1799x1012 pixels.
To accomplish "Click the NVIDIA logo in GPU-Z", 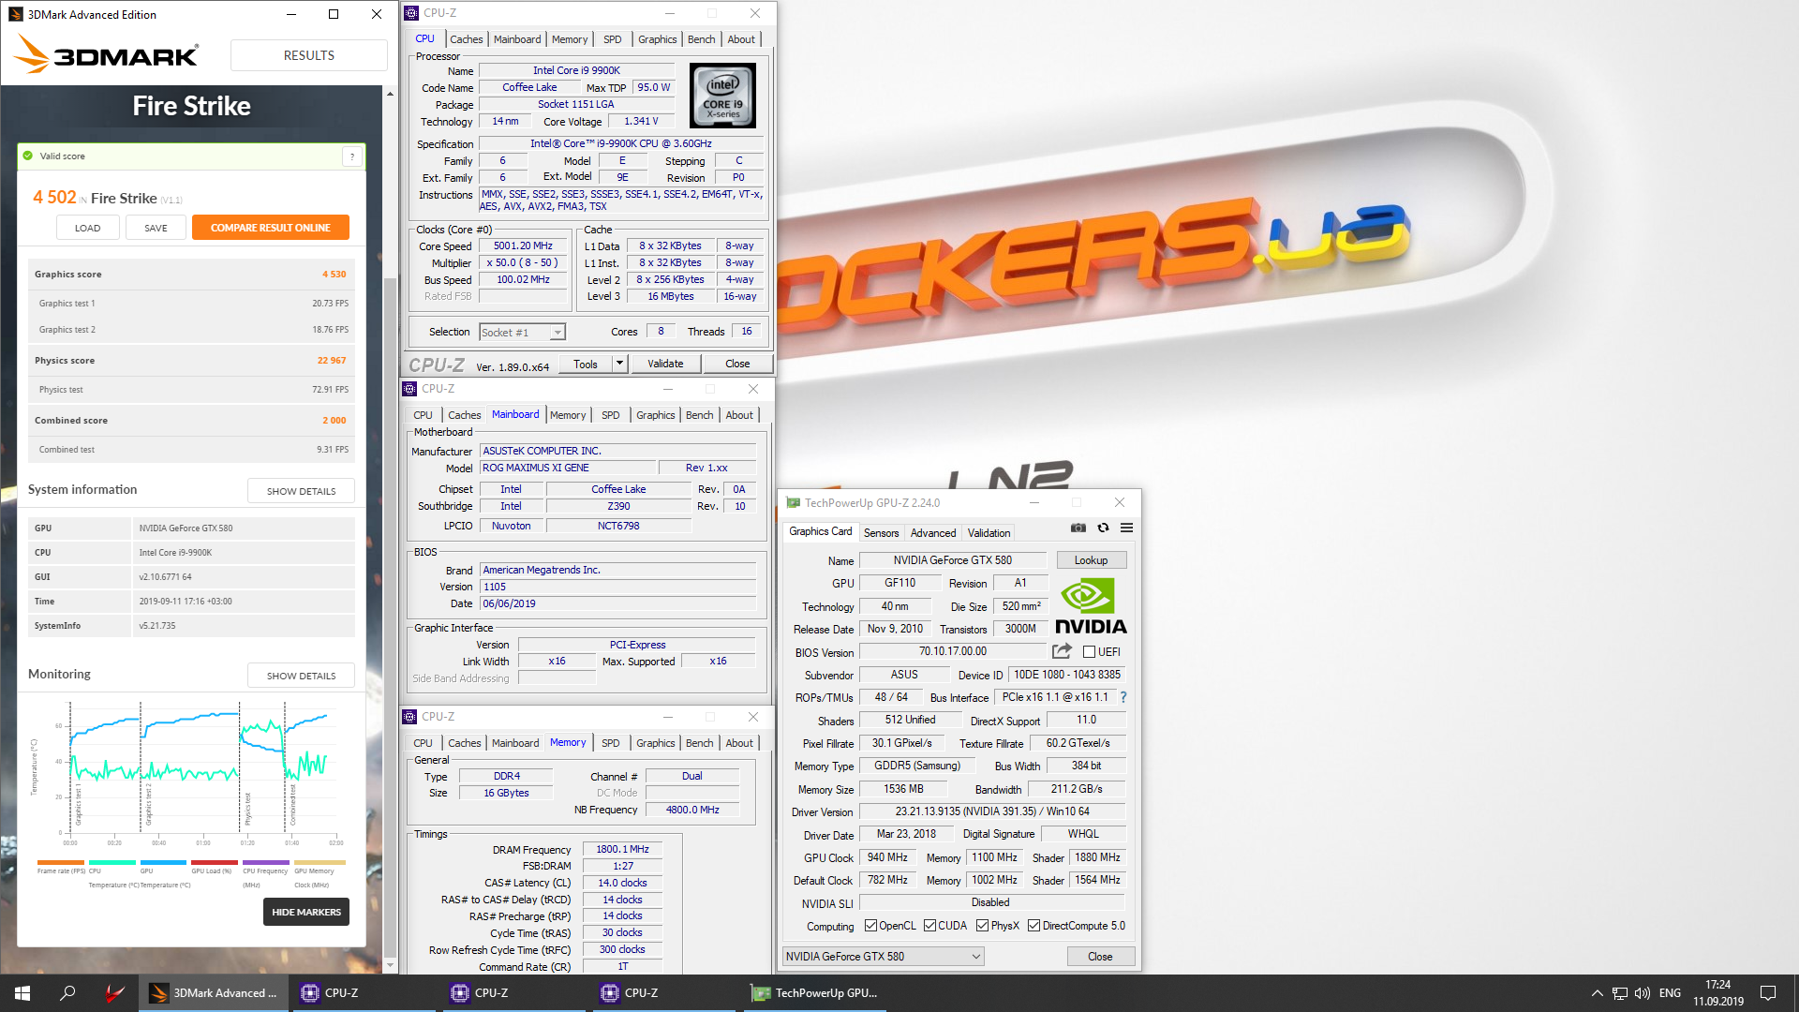I will pyautogui.click(x=1091, y=605).
